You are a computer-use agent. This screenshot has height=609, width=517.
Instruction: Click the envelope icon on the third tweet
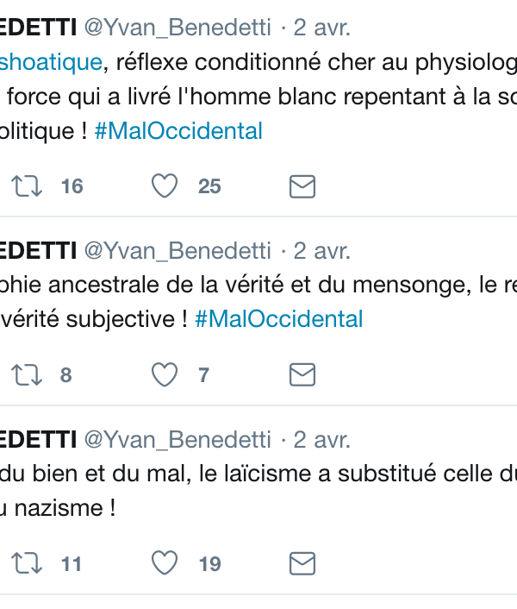(x=302, y=564)
